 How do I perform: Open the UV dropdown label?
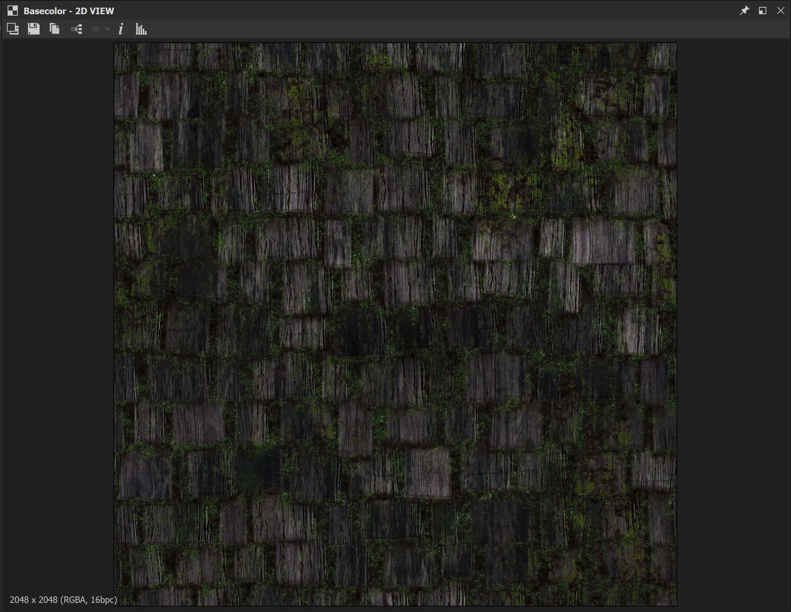[96, 29]
